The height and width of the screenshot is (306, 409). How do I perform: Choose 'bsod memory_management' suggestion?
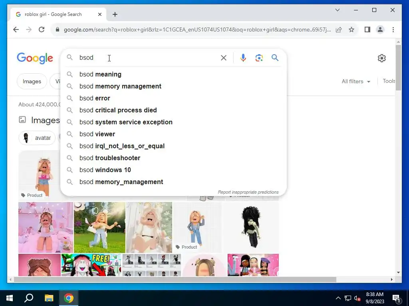click(173, 182)
